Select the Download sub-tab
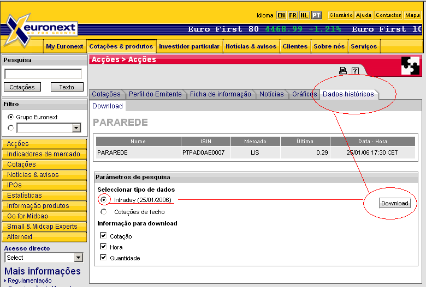The width and height of the screenshot is (426, 287). pyautogui.click(x=108, y=106)
